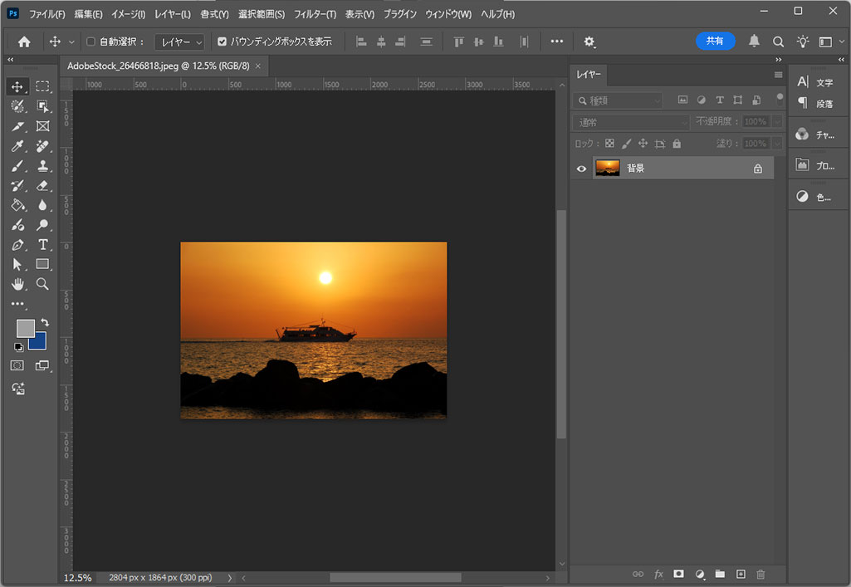Open the フィルター(T) menu
Viewport: 851px width, 587px height.
(x=315, y=15)
